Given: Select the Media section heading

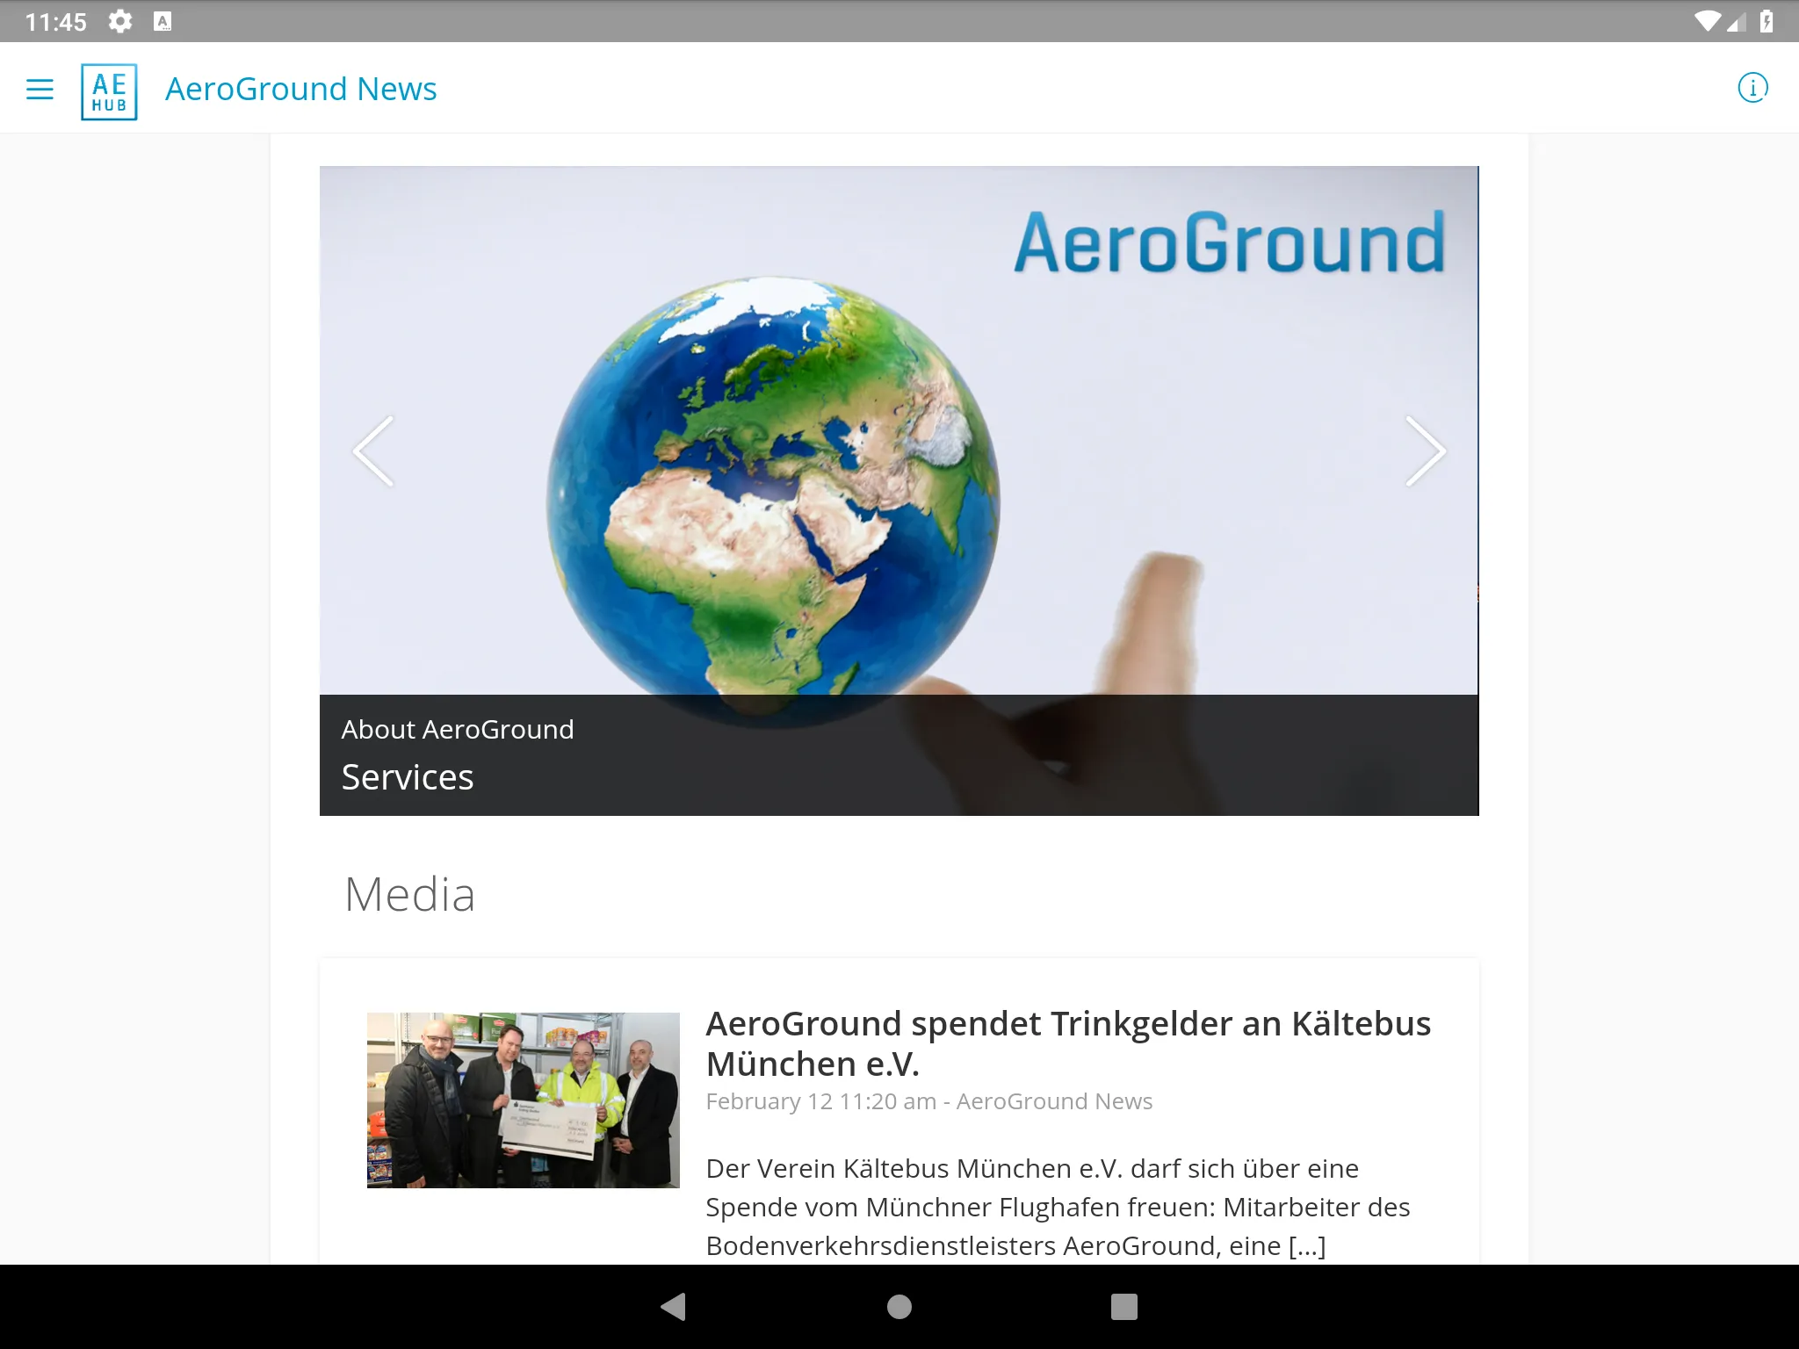Looking at the screenshot, I should 409,894.
